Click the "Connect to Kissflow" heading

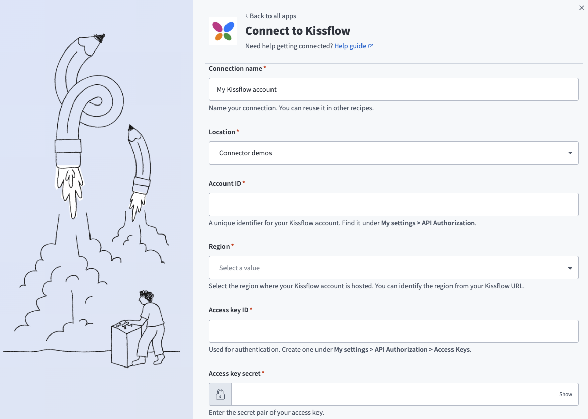[x=298, y=31]
